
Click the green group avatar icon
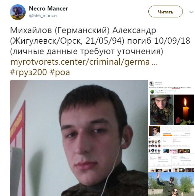click(x=152, y=92)
